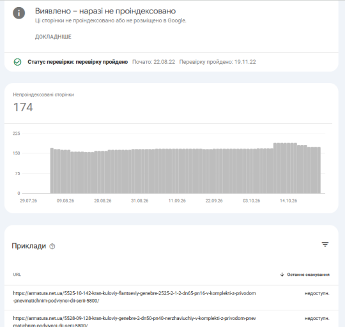Screen dimensions: 345x327
Task: Open the 5528-09-128-kran-kuloviy URL row
Action: (x=171, y=319)
